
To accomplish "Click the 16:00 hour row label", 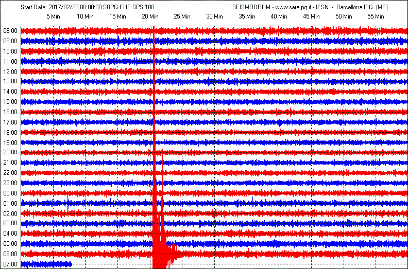I will tap(10, 112).
